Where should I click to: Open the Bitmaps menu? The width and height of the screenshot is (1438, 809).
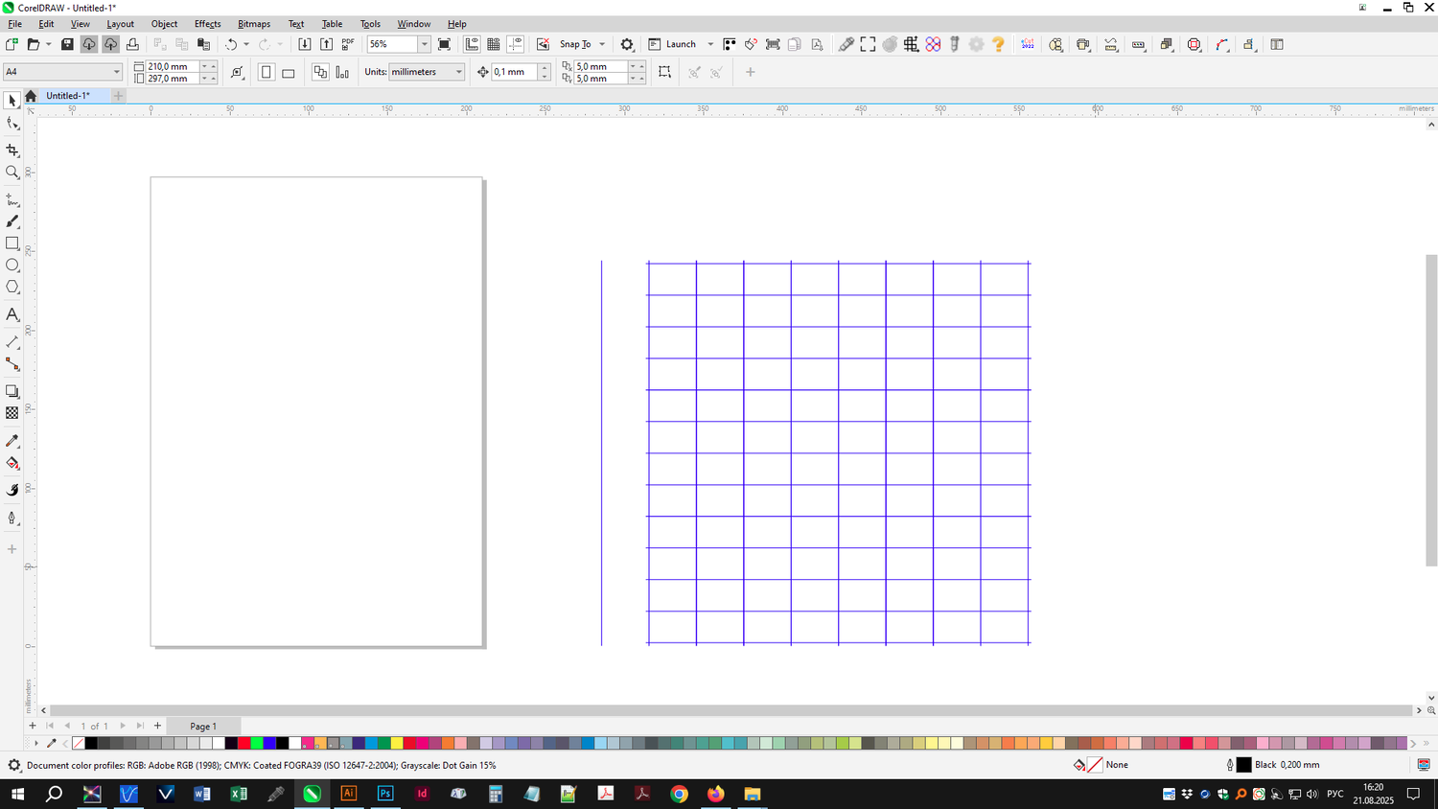tap(254, 24)
